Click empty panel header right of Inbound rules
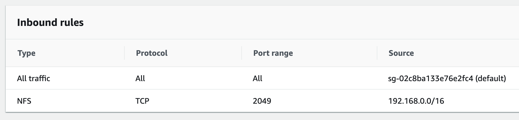This screenshot has width=519, height=120. click(x=283, y=23)
